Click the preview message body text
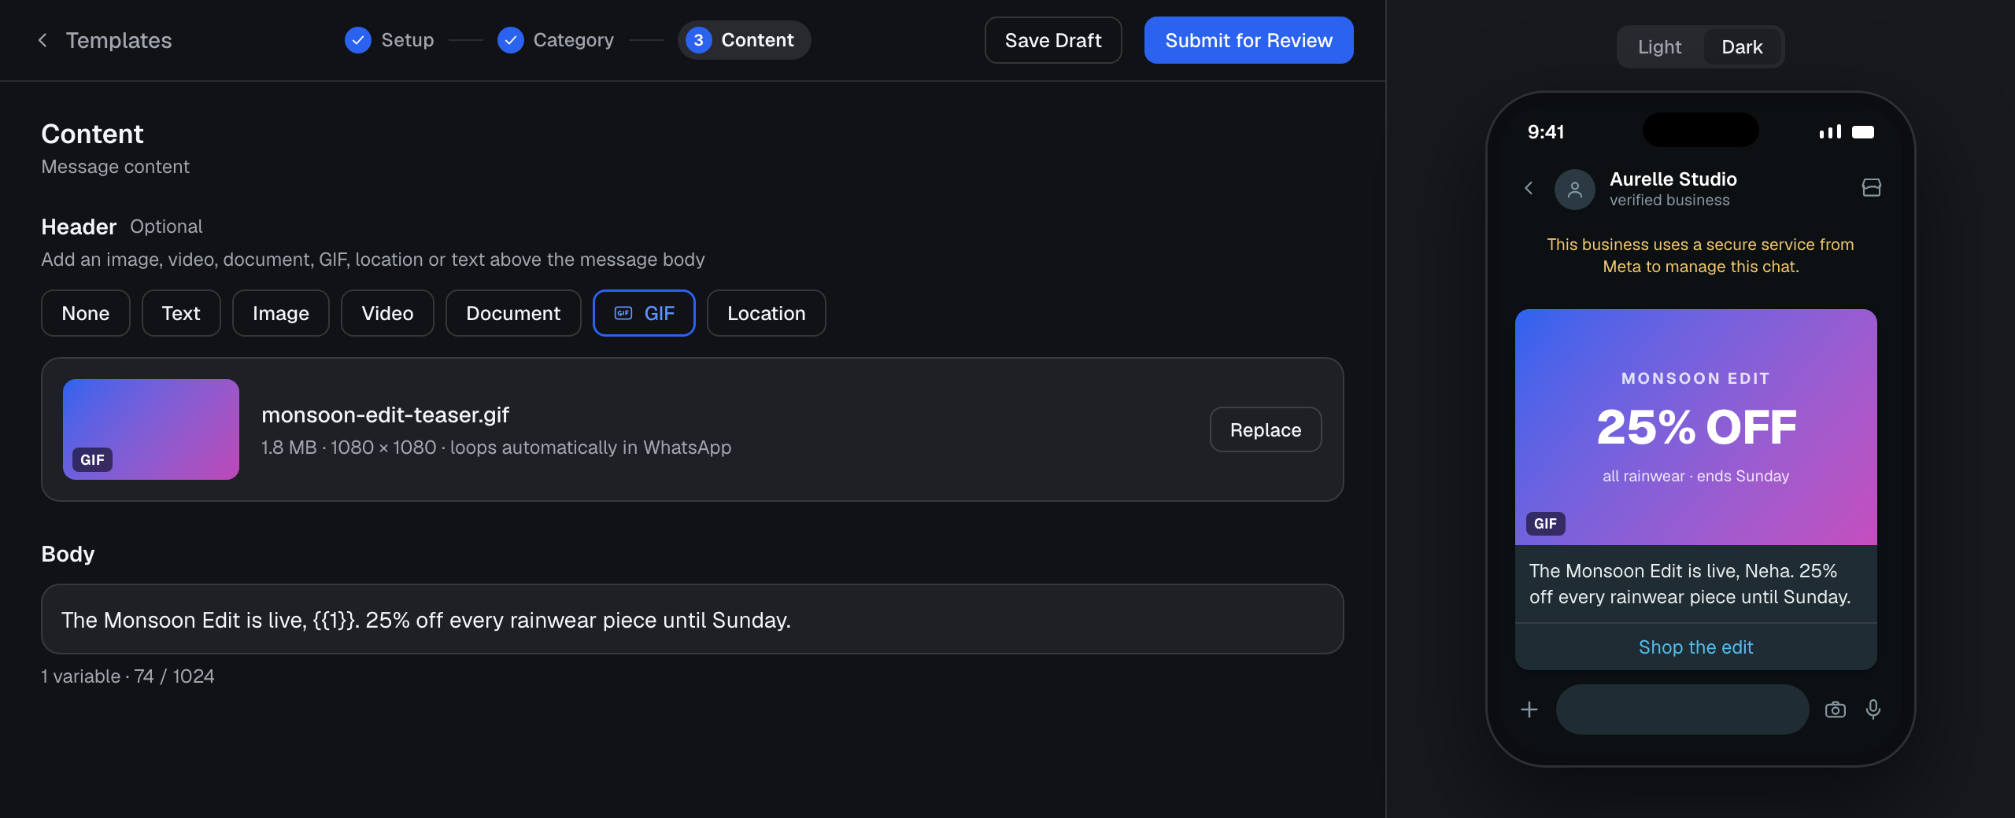 coord(1690,584)
